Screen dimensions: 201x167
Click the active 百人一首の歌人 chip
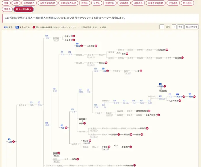tap(24, 9)
